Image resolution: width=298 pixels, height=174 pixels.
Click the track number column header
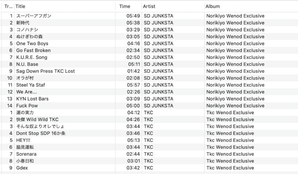point(8,6)
